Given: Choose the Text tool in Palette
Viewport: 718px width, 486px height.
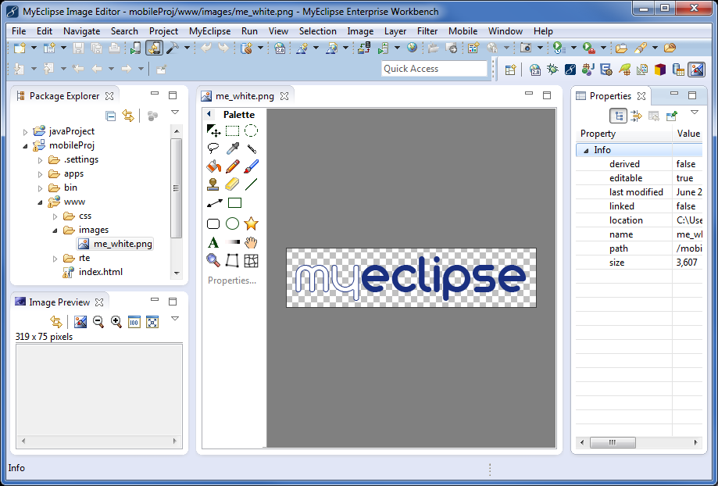Looking at the screenshot, I should click(x=213, y=243).
